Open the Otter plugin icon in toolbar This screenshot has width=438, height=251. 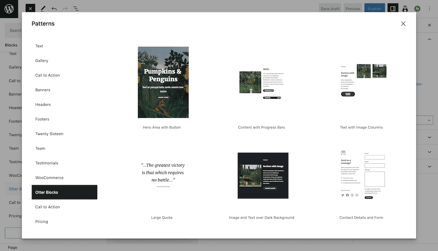(405, 9)
